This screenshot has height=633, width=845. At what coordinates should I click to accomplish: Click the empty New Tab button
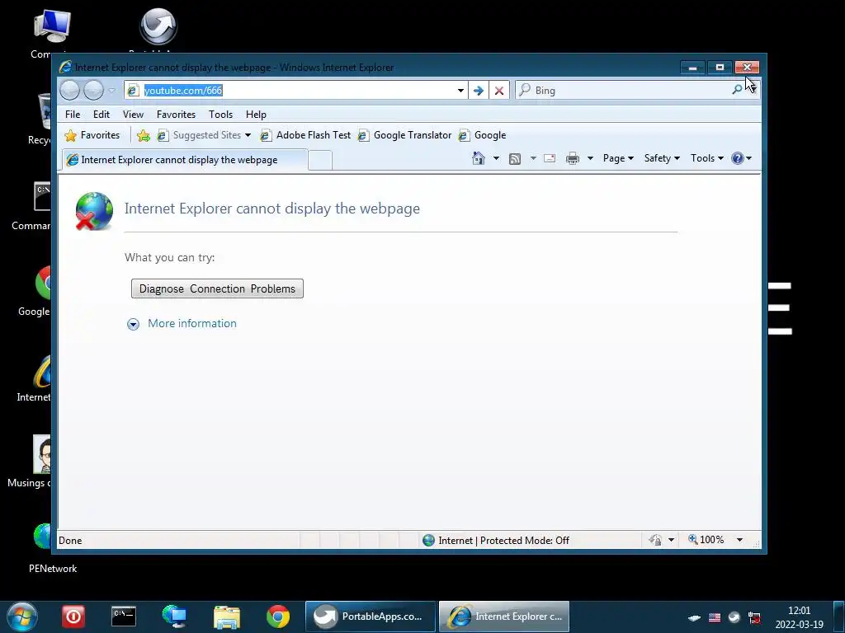tap(320, 161)
